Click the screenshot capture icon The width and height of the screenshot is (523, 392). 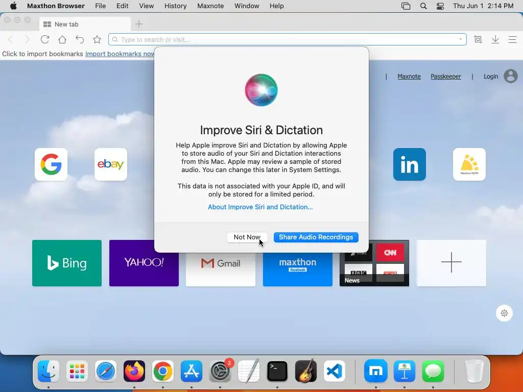pos(478,39)
